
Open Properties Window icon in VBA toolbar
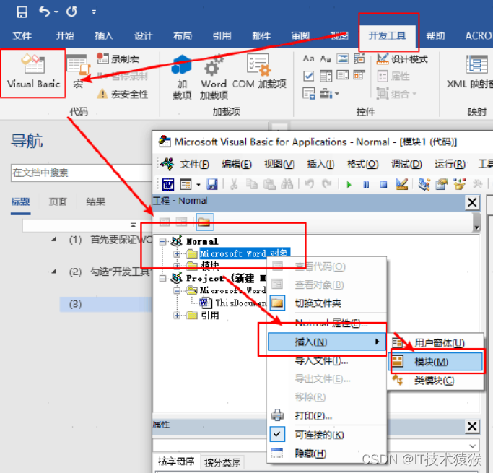[x=442, y=184]
